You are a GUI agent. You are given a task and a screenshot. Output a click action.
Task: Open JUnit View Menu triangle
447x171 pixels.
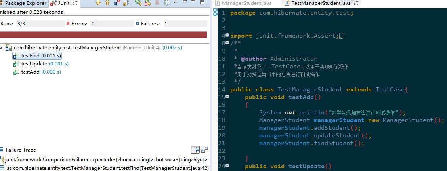tap(185, 2)
